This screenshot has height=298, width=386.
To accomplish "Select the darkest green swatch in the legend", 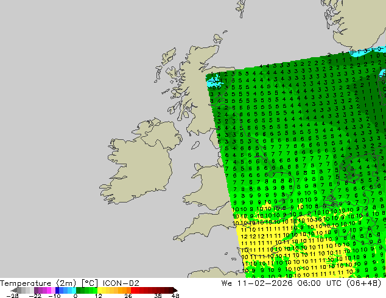I will click(x=78, y=290).
